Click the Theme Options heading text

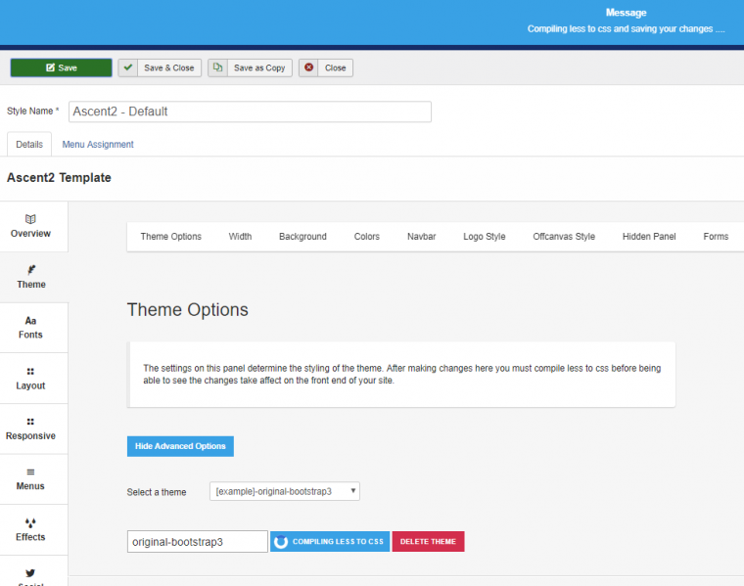click(x=187, y=309)
